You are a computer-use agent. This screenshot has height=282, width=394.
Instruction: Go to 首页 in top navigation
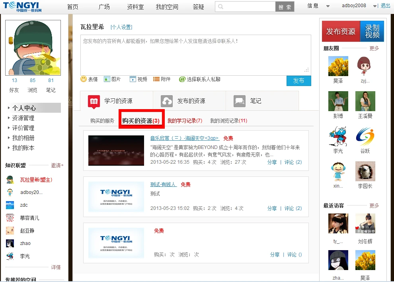(x=72, y=7)
